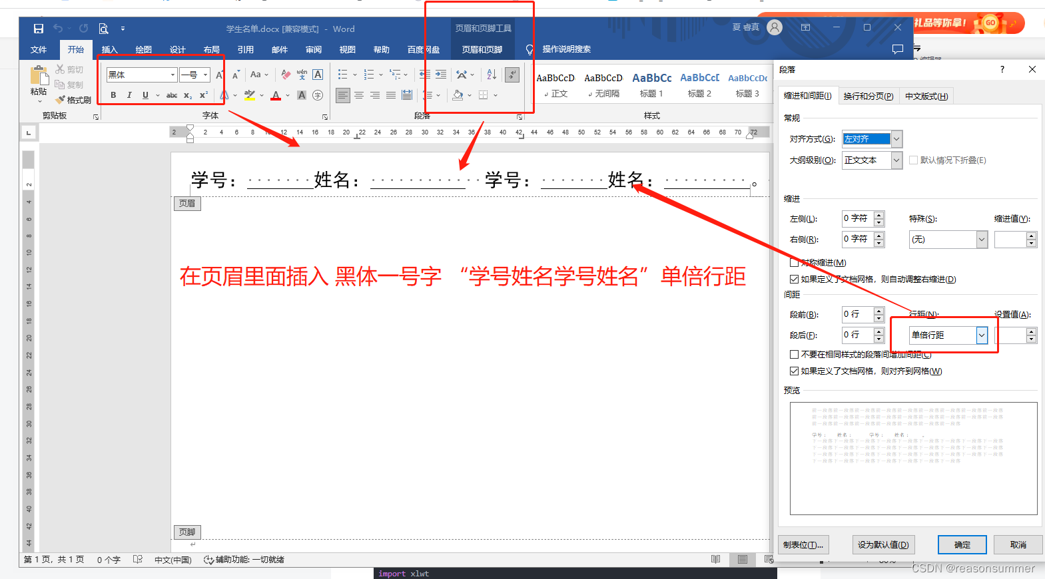Increase 段前(B) spacing stepper up
The height and width of the screenshot is (579, 1045).
click(879, 311)
